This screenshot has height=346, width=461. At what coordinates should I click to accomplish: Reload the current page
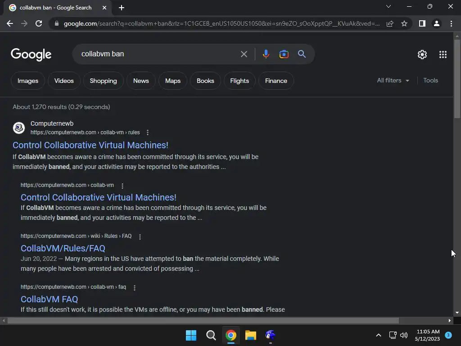tap(39, 23)
